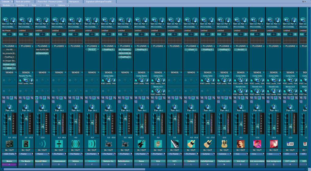Open the Master strip ASIO output dropdown
This screenshot has width=311, height=171.
[9, 154]
